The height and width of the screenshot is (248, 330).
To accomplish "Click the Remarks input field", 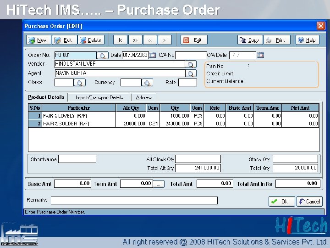I will coord(134,200).
